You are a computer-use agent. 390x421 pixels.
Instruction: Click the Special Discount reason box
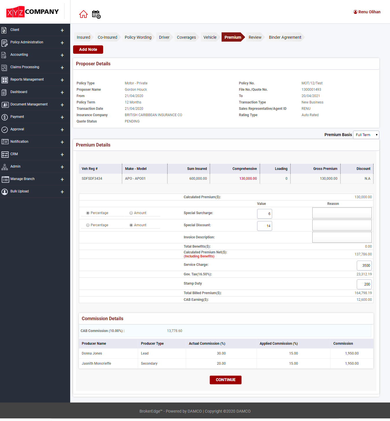[342, 225]
